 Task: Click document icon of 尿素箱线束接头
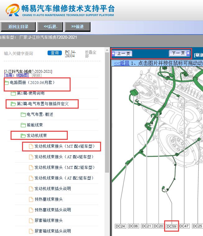point(31,221)
